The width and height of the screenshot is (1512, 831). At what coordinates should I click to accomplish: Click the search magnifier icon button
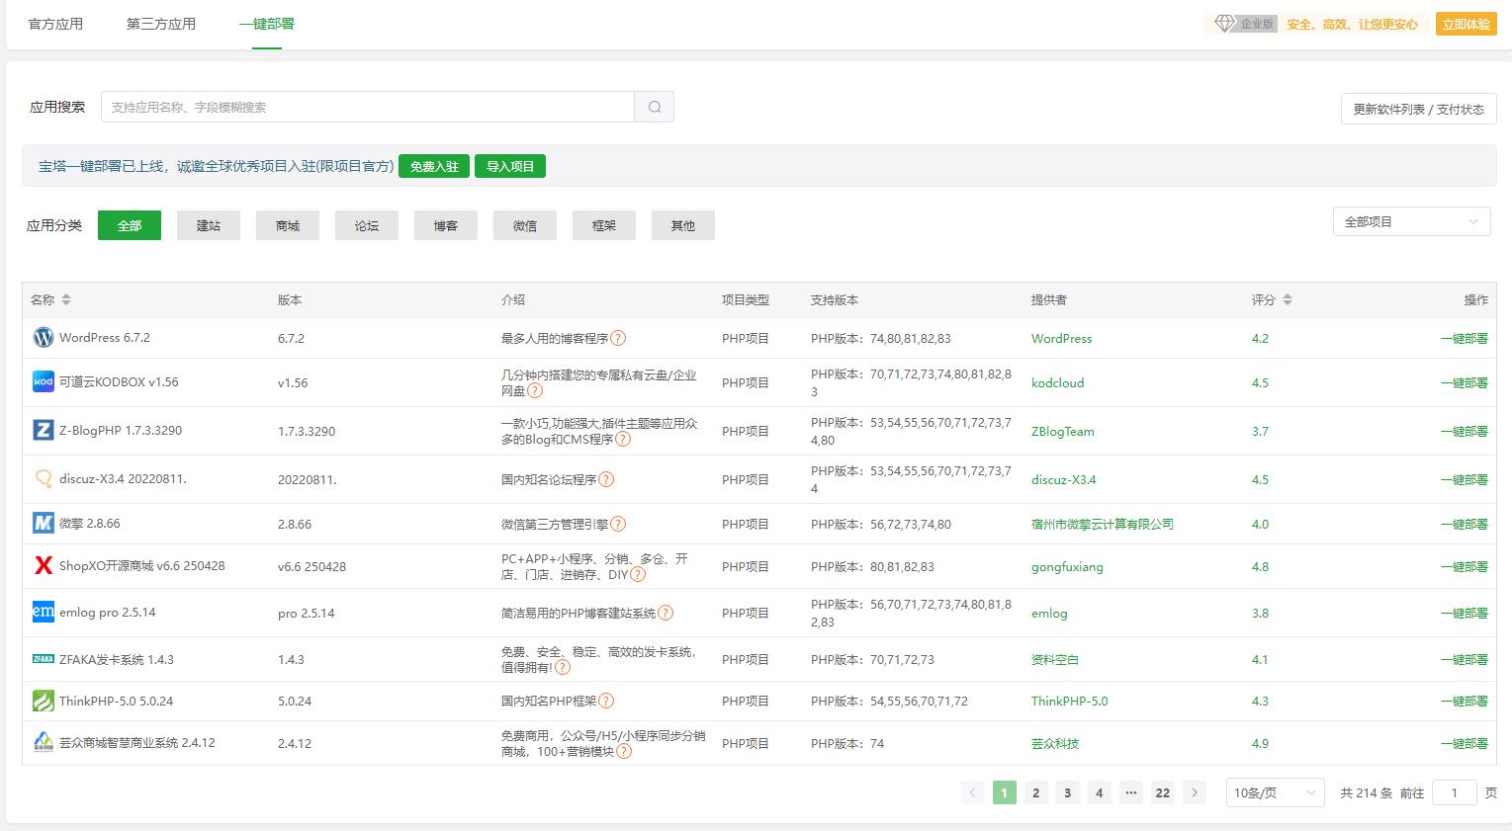[x=654, y=107]
